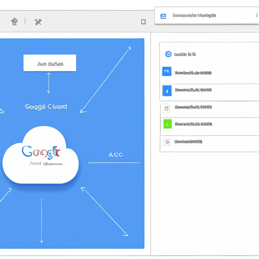Click the Google cloud logo in diagram
The width and height of the screenshot is (259, 259).
[x=40, y=155]
